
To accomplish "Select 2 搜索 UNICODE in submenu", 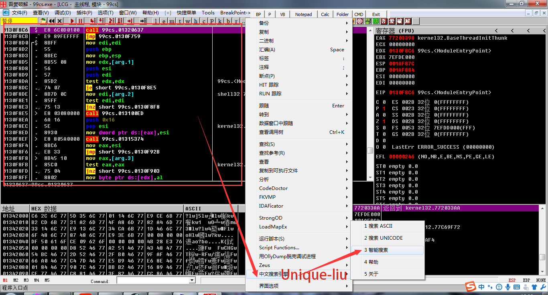I will coord(387,238).
